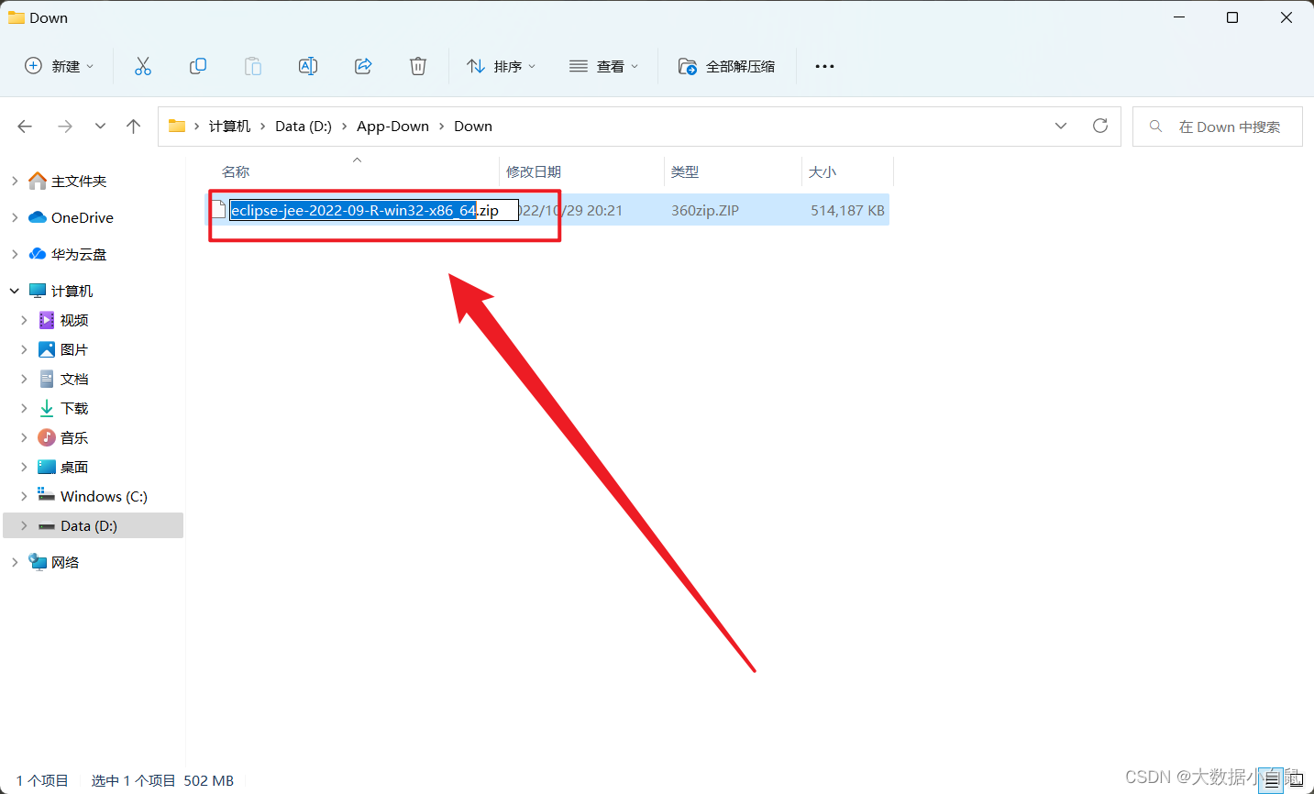Open 桌面 folder in navigation pane
1314x794 pixels.
(74, 468)
